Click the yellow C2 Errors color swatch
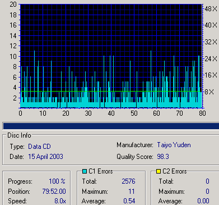219x205 pixels. (159, 171)
